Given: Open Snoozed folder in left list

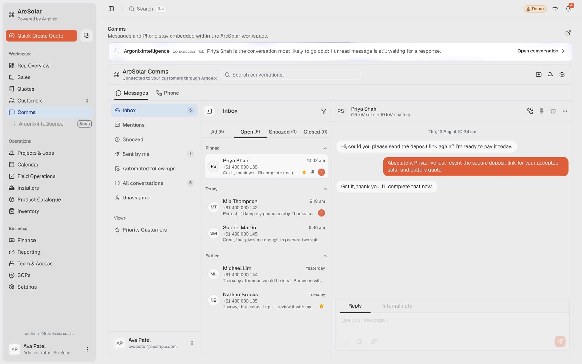Looking at the screenshot, I should coord(154,139).
